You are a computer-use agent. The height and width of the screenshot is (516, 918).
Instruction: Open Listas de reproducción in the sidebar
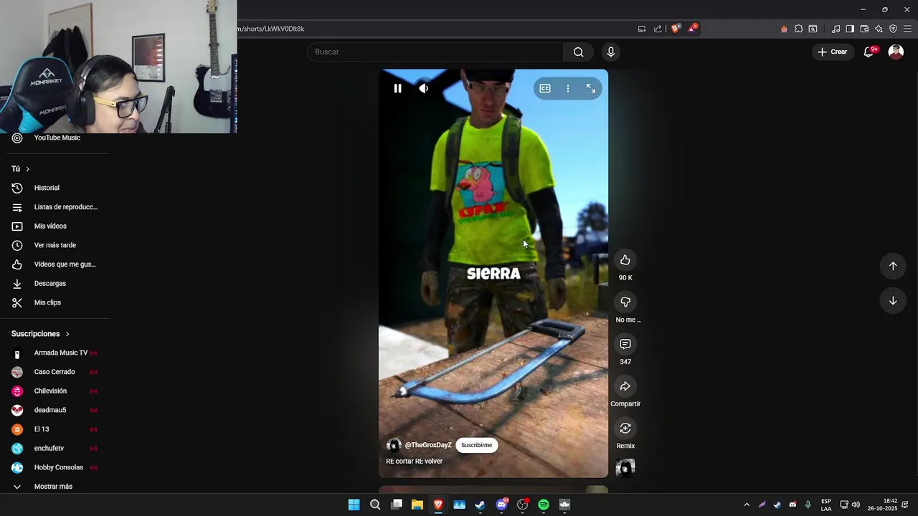pyautogui.click(x=56, y=207)
